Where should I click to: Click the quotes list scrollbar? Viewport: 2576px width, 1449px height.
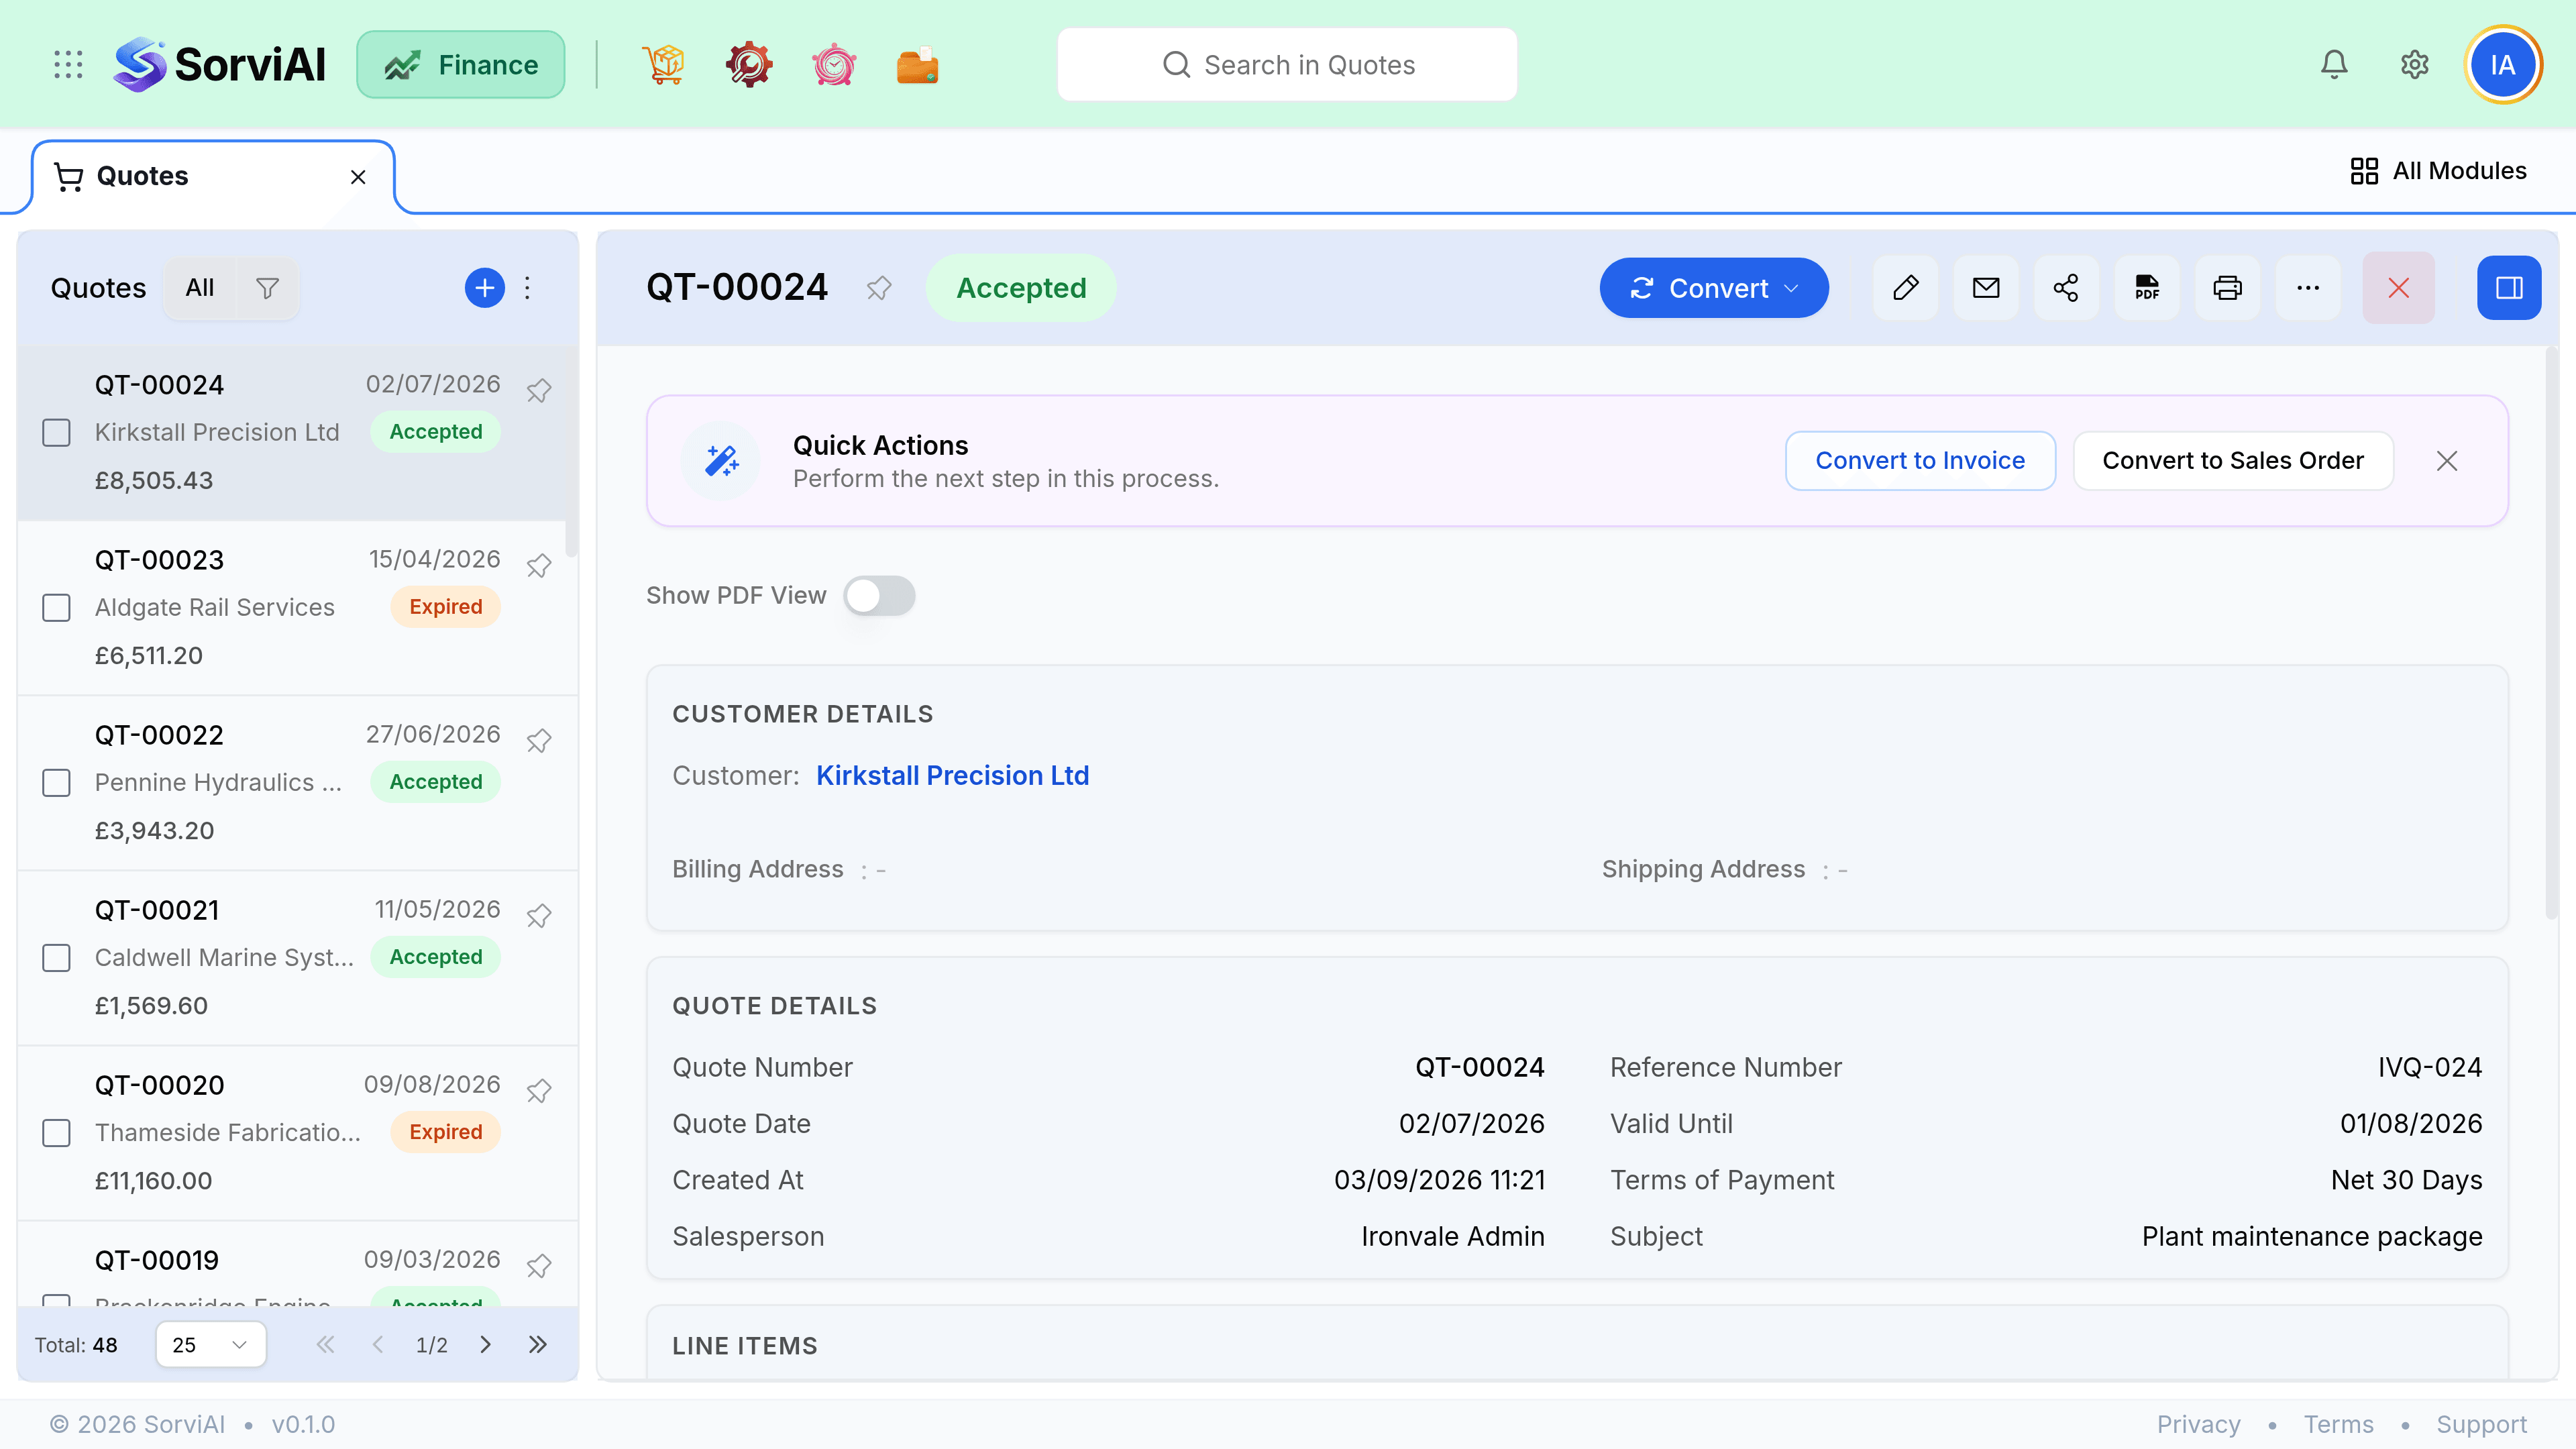pos(572,452)
